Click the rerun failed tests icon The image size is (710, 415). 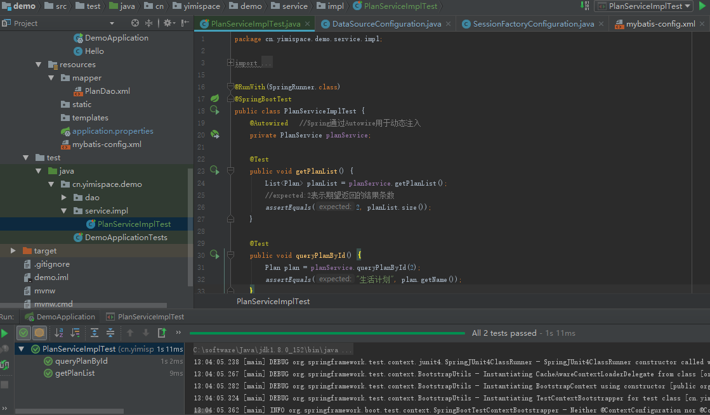click(x=4, y=349)
